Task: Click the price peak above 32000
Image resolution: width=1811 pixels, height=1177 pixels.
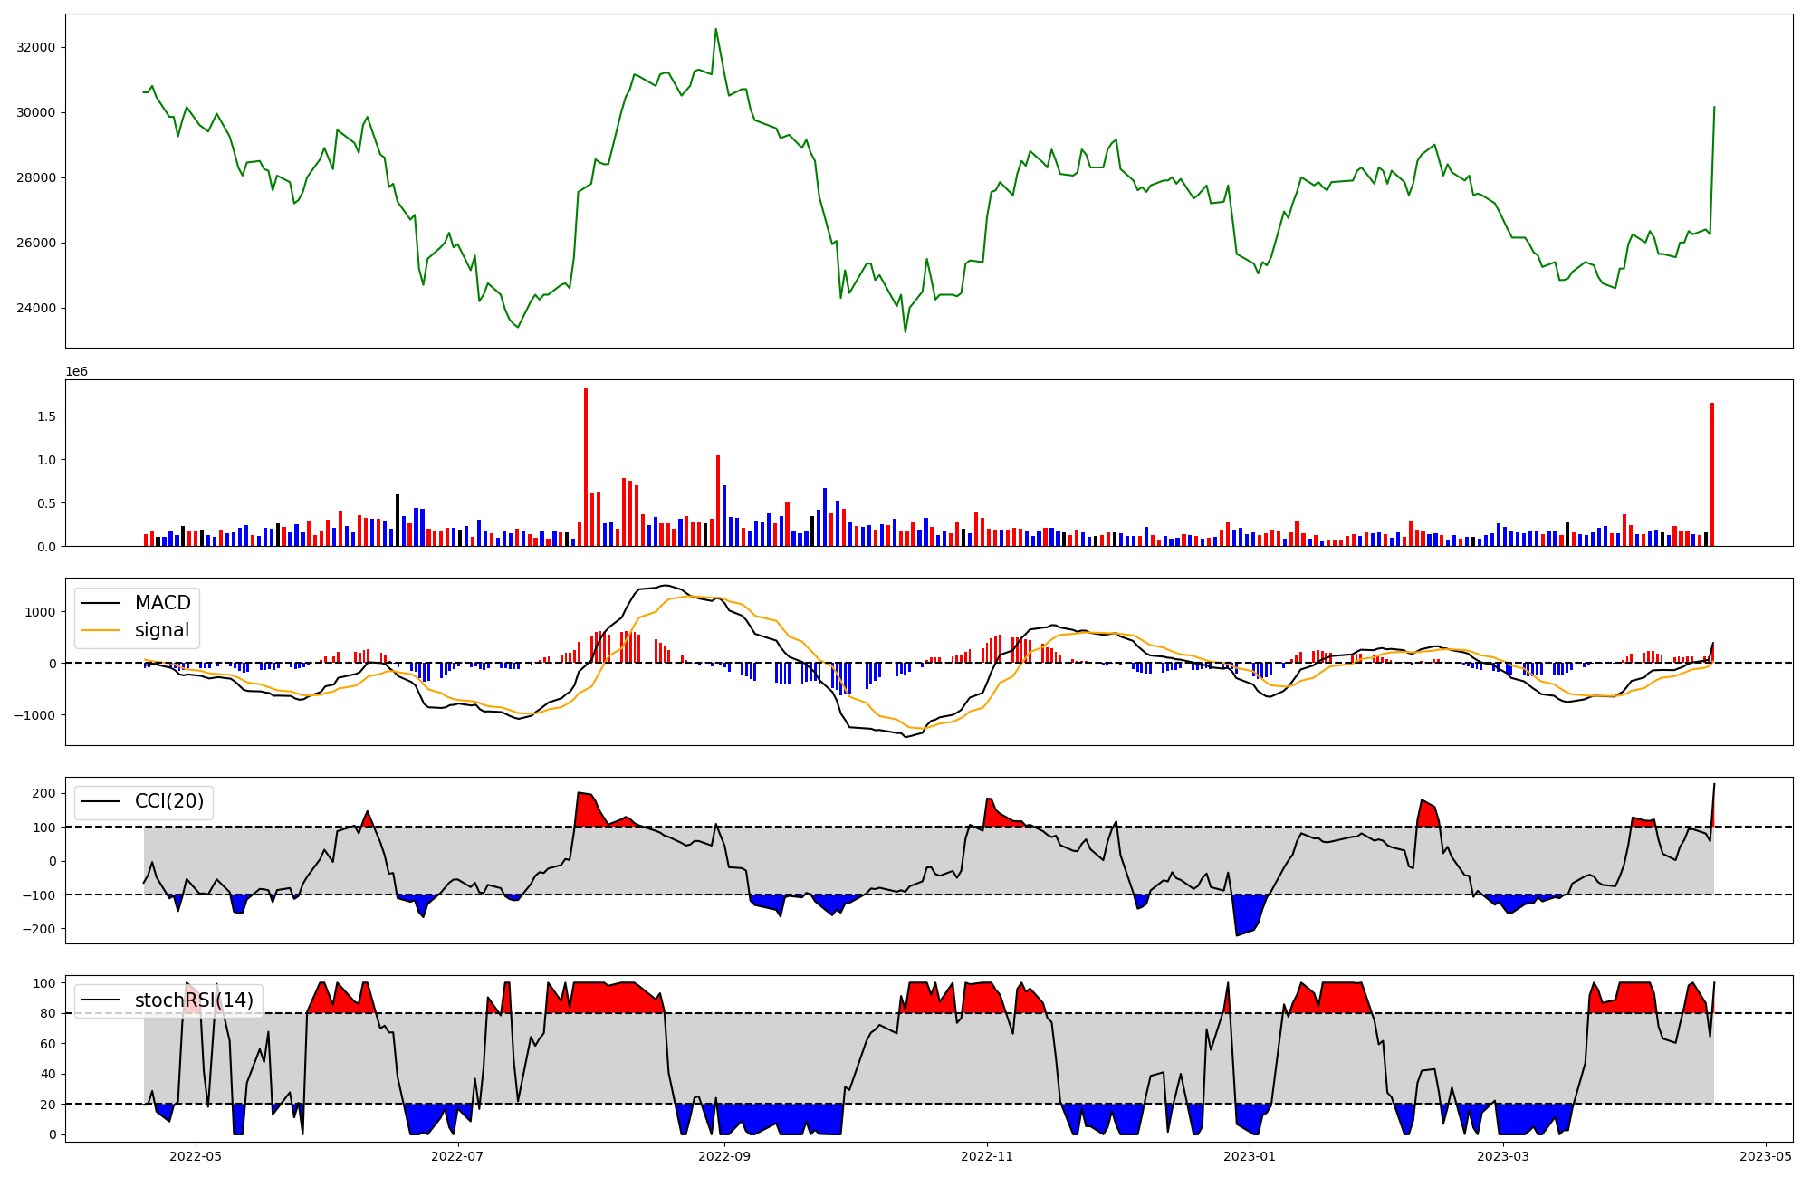Action: click(x=715, y=30)
